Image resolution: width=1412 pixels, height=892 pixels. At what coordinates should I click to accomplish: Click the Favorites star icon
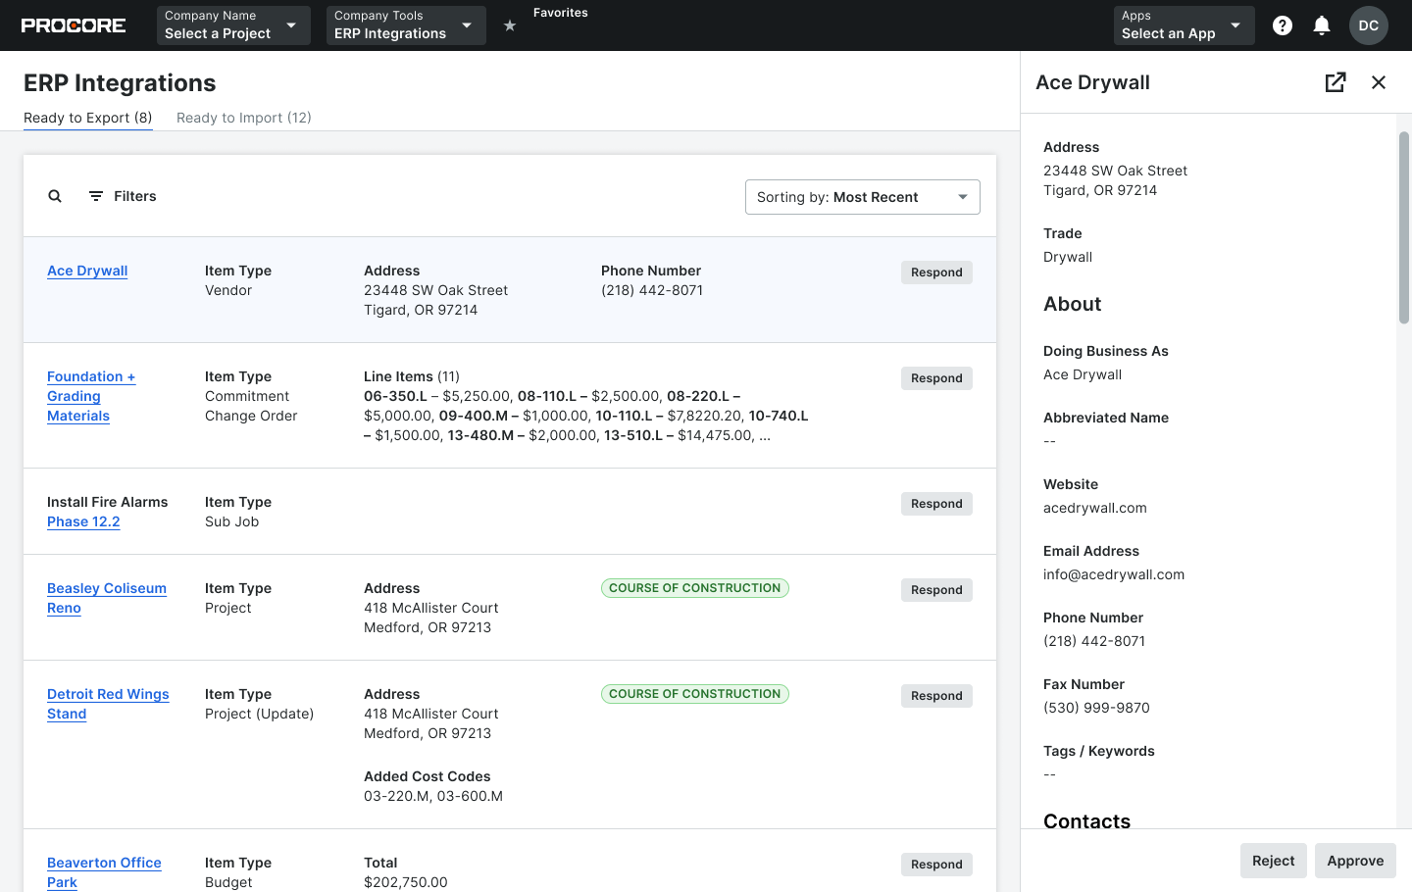point(510,25)
